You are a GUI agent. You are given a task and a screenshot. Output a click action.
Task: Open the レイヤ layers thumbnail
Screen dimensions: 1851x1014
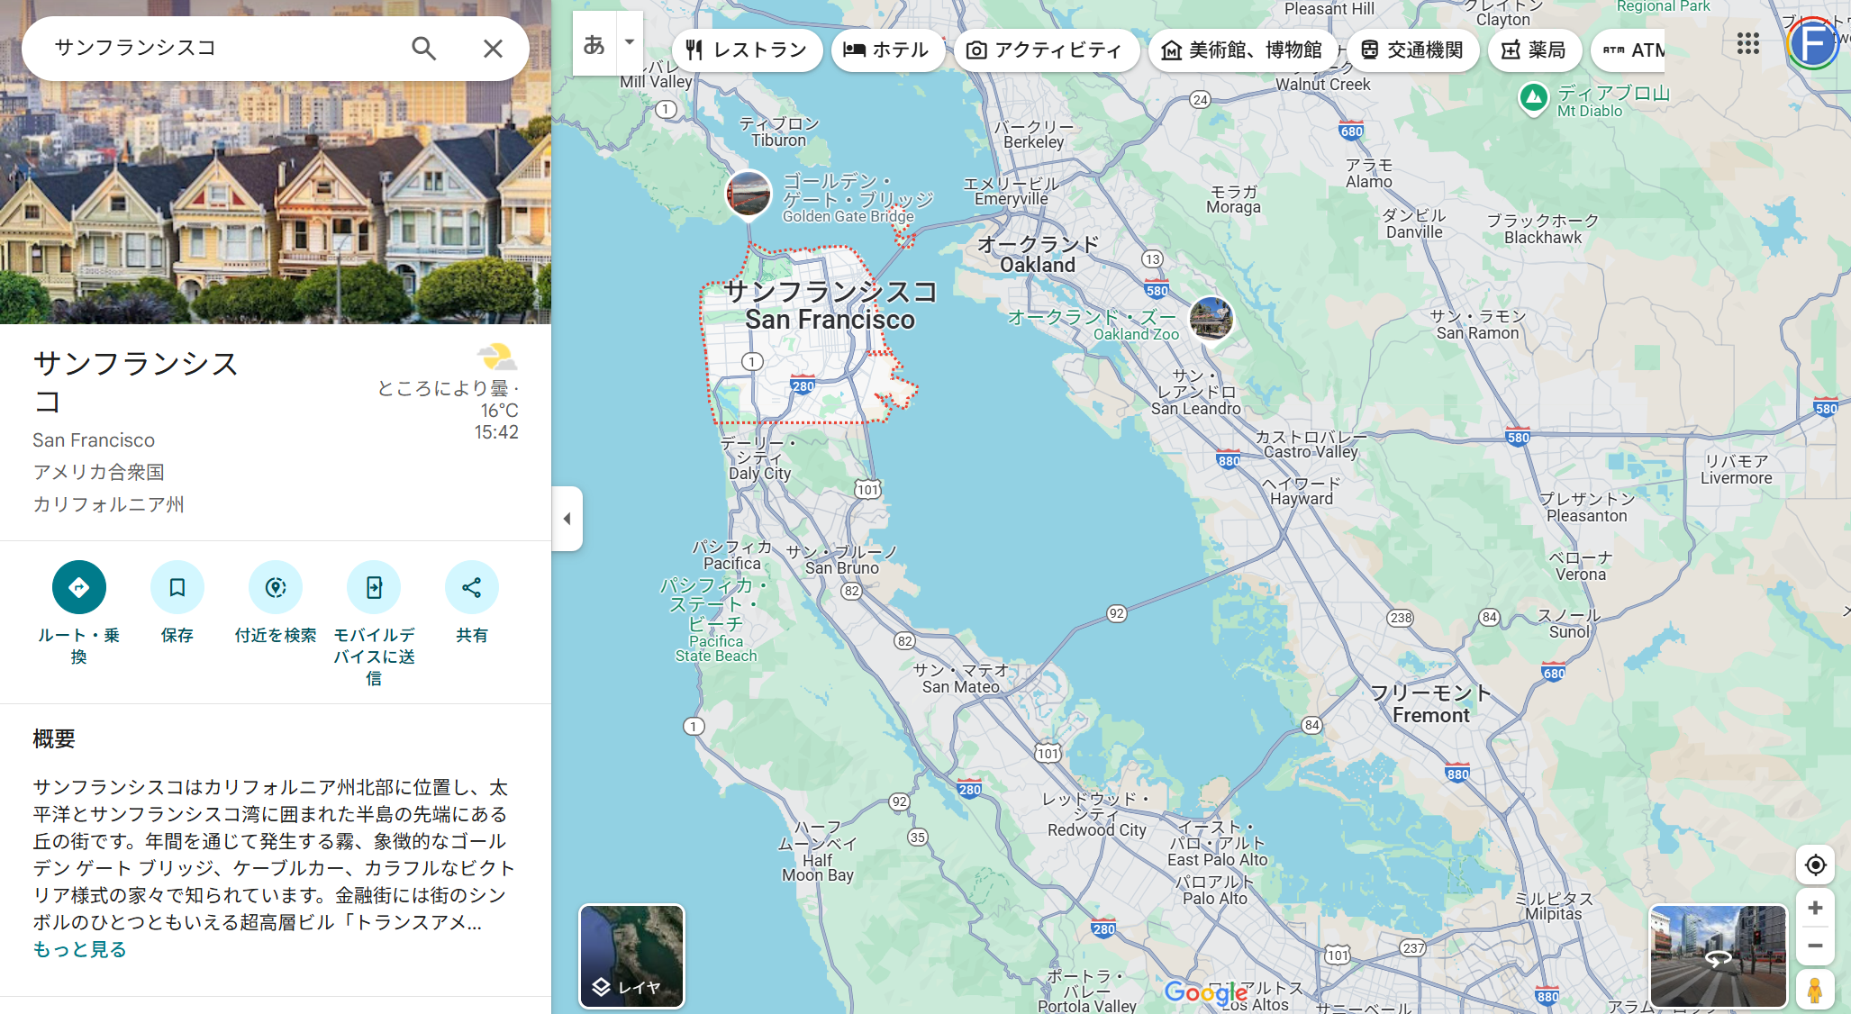click(631, 956)
